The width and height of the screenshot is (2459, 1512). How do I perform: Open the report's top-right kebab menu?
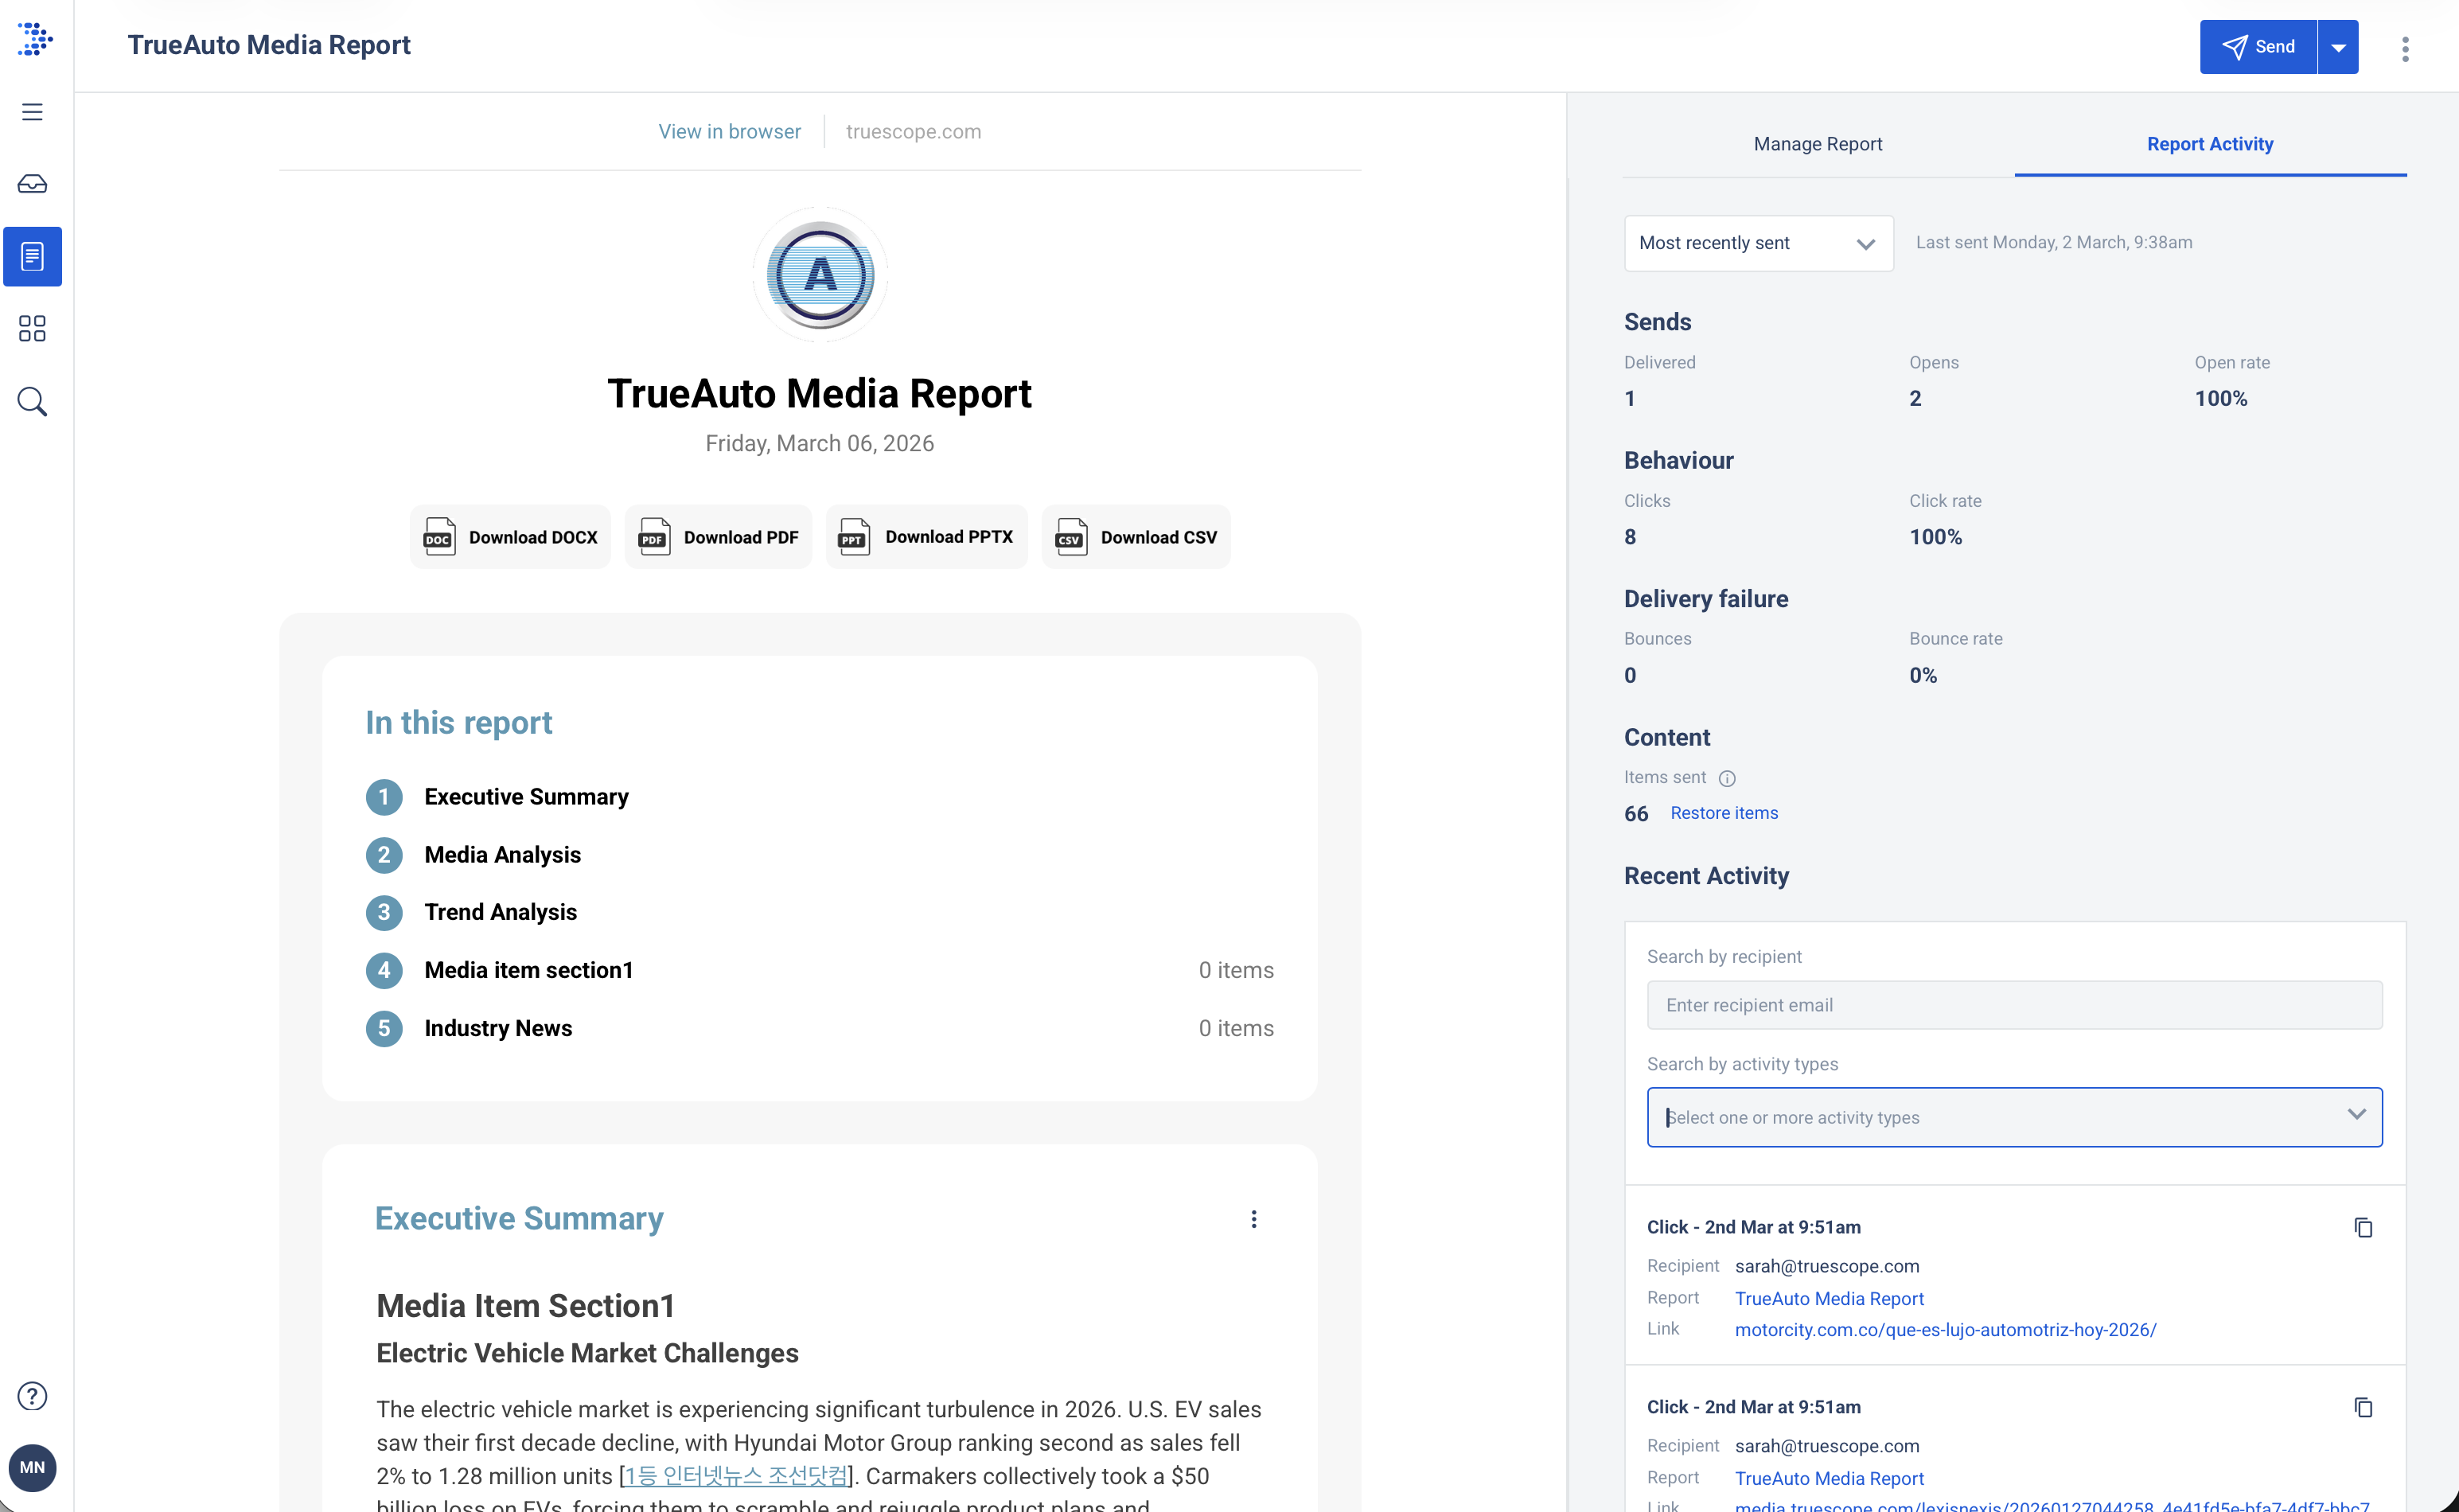pos(2405,48)
